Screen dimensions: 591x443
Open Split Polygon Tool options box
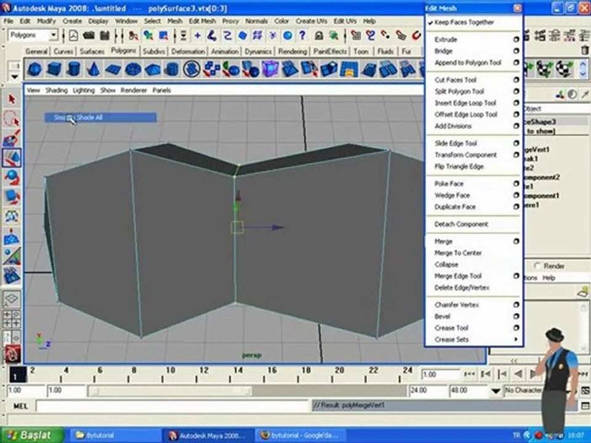pos(516,91)
